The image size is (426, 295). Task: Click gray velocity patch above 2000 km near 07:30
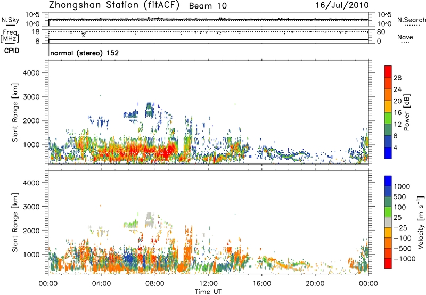pyautogui.click(x=150, y=219)
